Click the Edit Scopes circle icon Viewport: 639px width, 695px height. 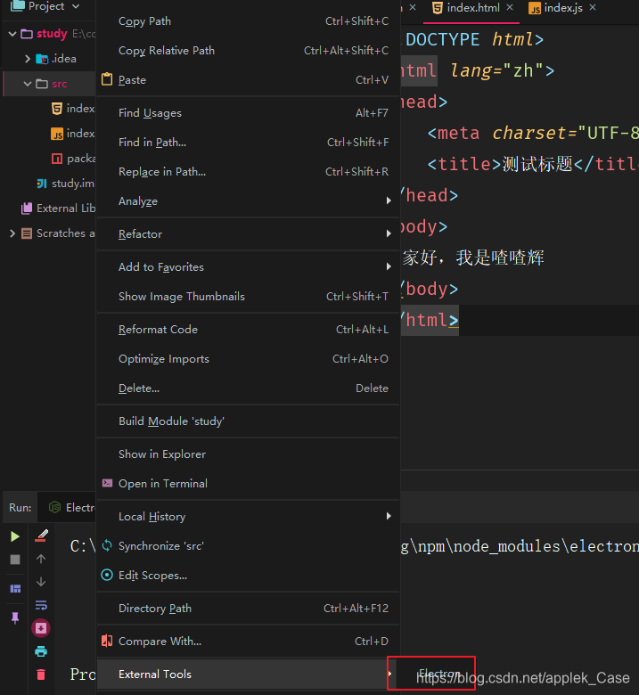tap(107, 575)
